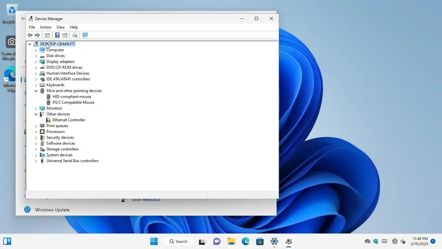Expand the Storage controllers category

(x=36, y=149)
